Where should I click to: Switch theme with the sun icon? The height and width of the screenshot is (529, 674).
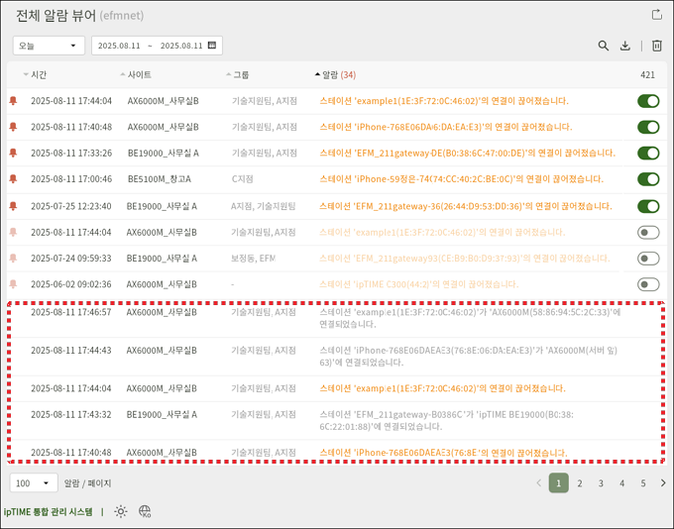pos(121,511)
